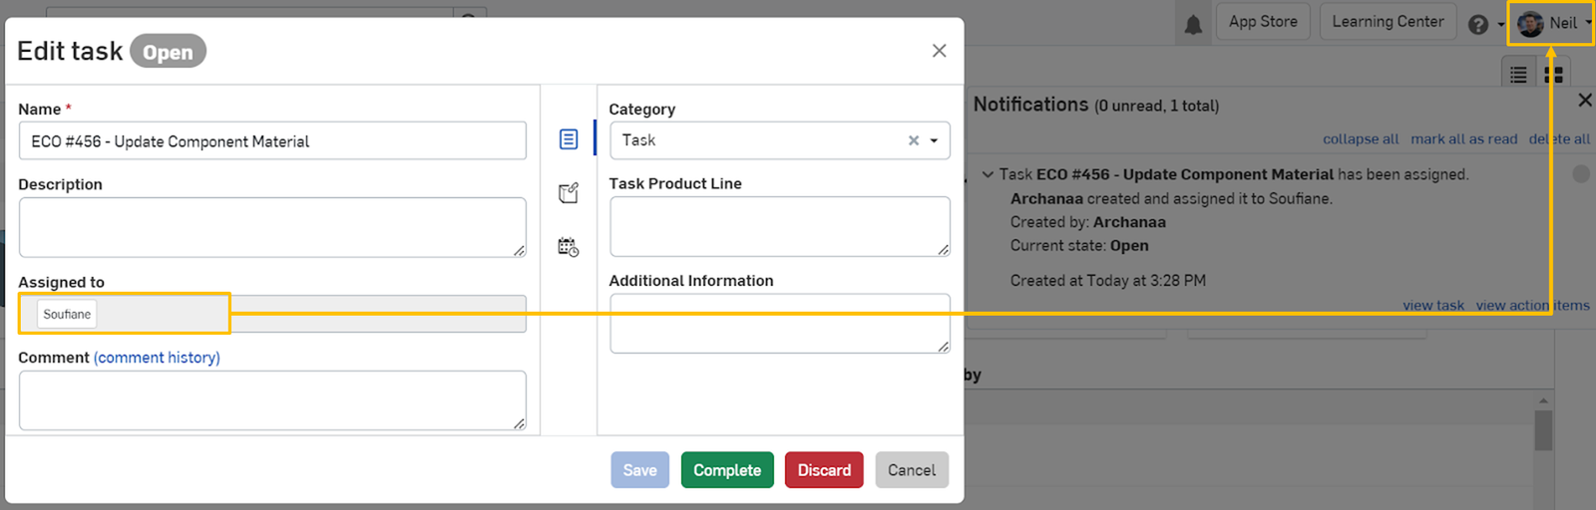The width and height of the screenshot is (1596, 510).
Task: Click into the Description text field
Action: tap(271, 227)
